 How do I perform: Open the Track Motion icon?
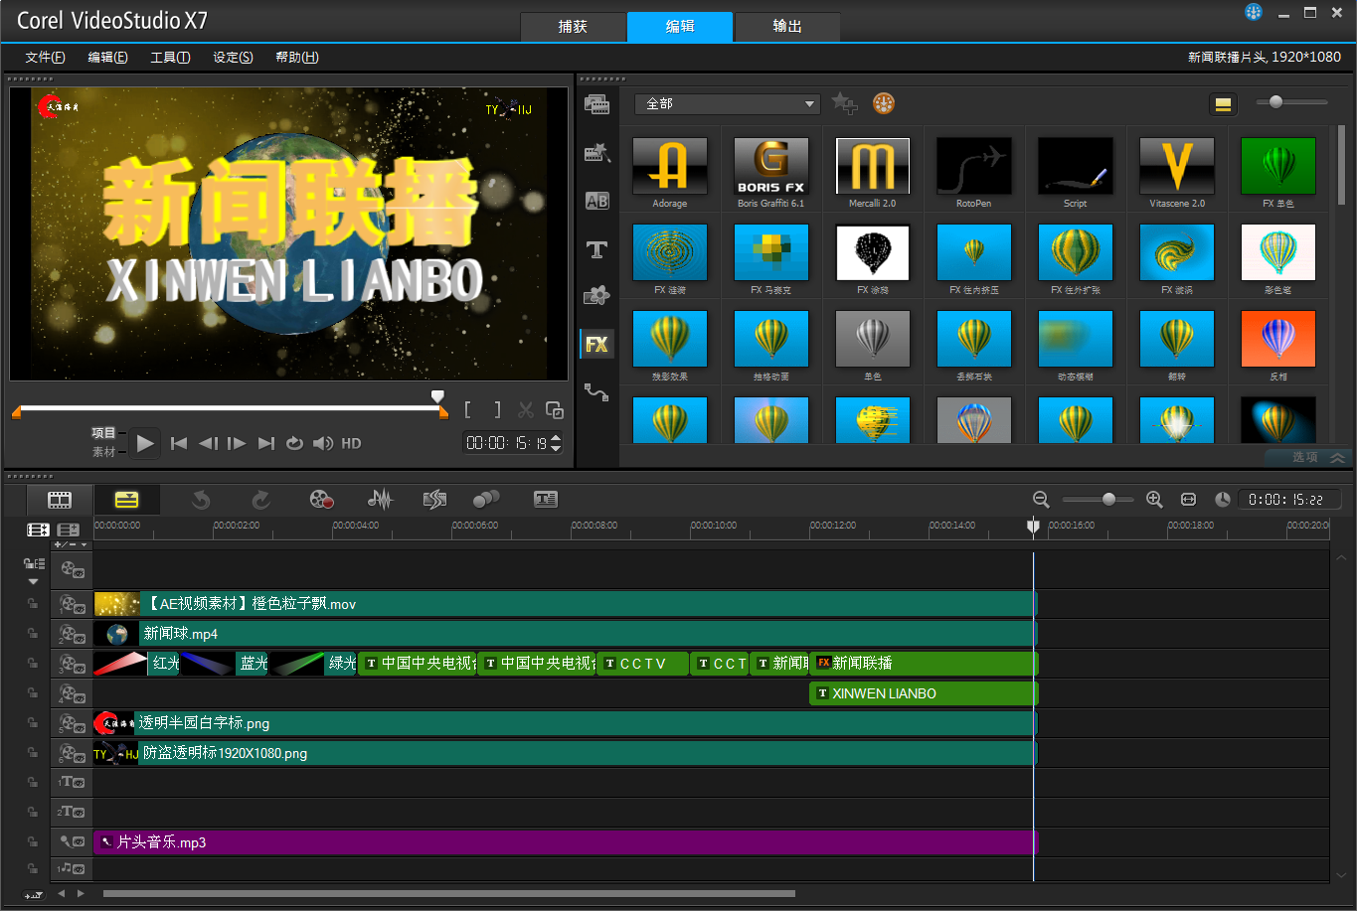coord(486,500)
